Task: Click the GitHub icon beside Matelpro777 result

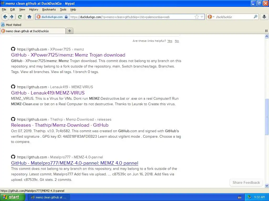Action: (13, 157)
